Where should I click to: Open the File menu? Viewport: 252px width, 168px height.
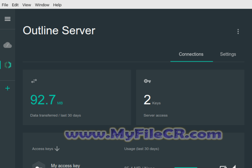(5, 5)
